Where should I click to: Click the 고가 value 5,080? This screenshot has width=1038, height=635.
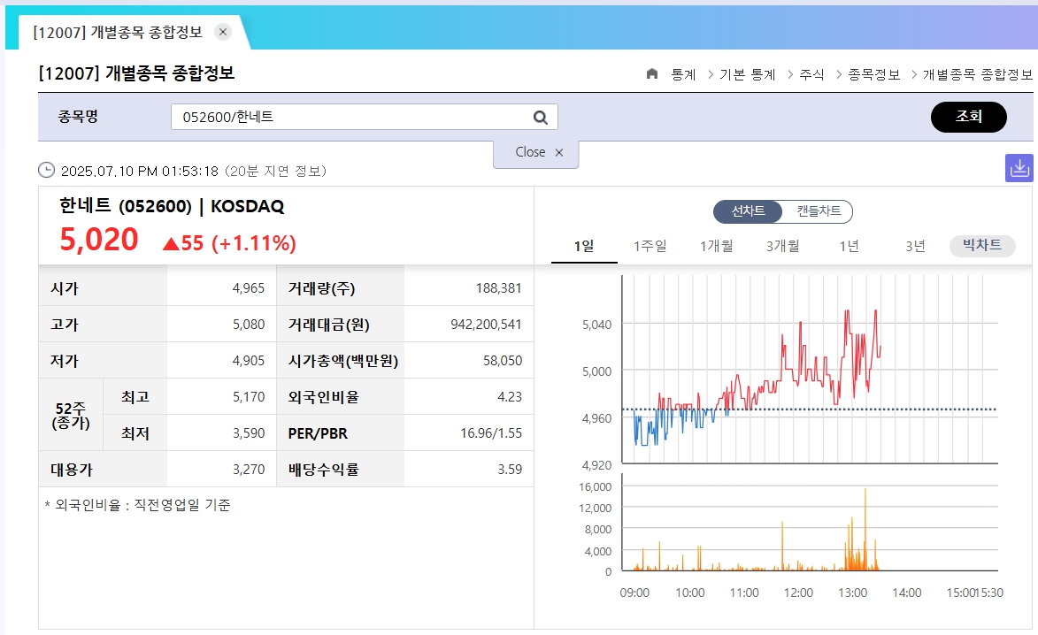point(249,325)
